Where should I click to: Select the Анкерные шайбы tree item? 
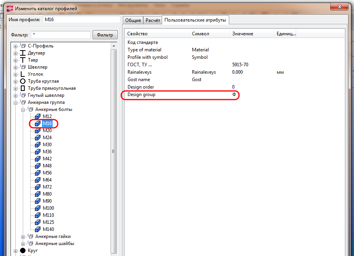point(55,243)
